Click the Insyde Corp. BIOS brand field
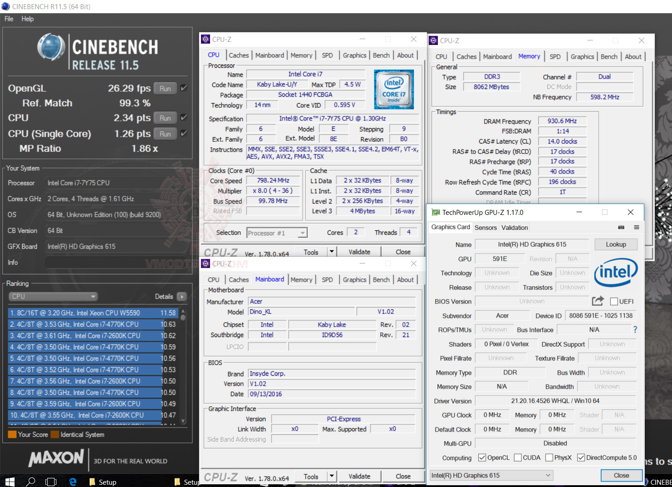The width and height of the screenshot is (672, 487). 332,373
